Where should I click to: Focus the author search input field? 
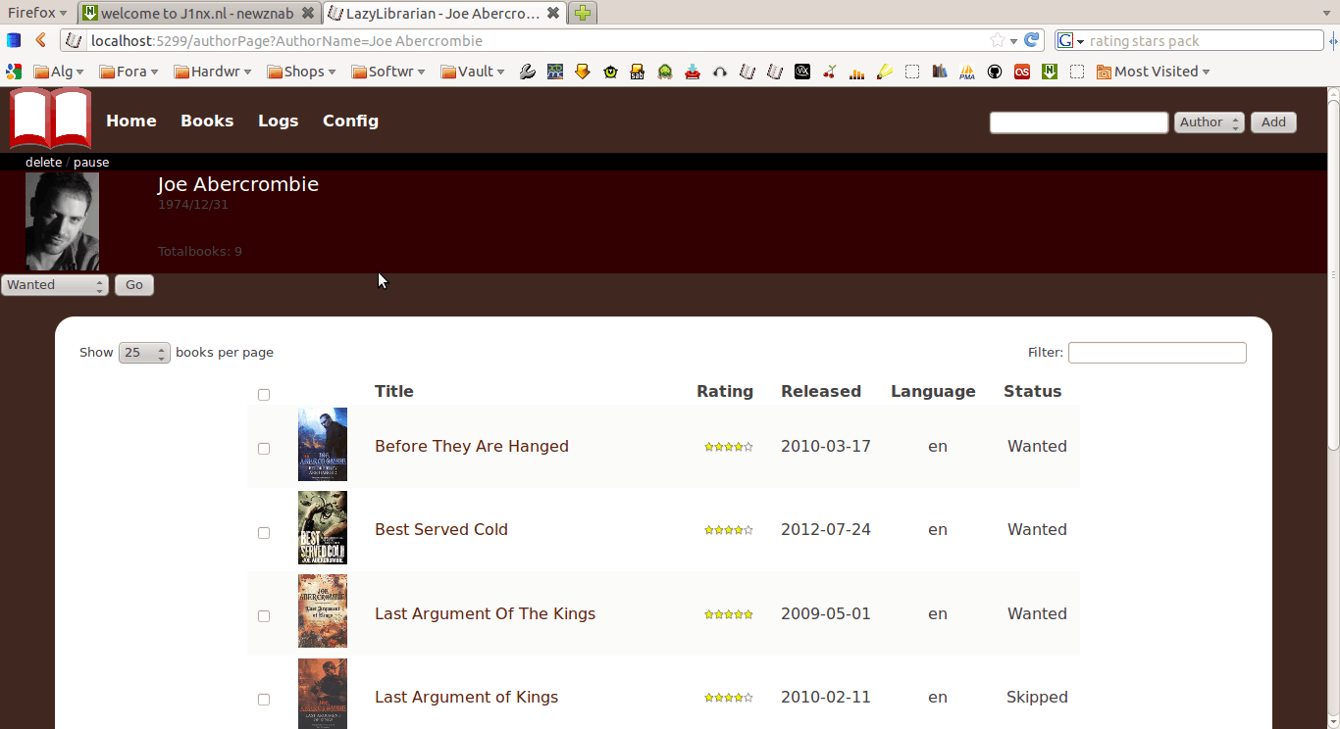pyautogui.click(x=1079, y=122)
